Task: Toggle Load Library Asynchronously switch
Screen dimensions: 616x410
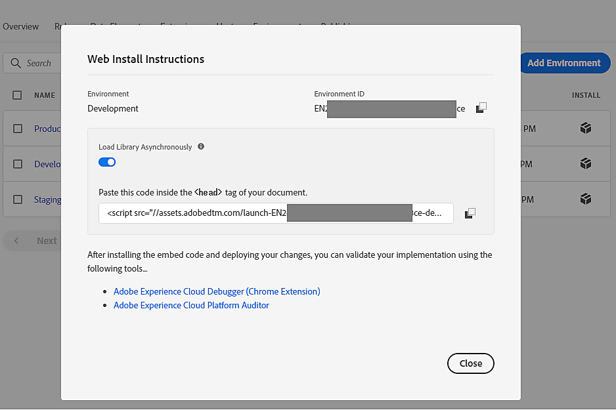Action: pos(107,162)
